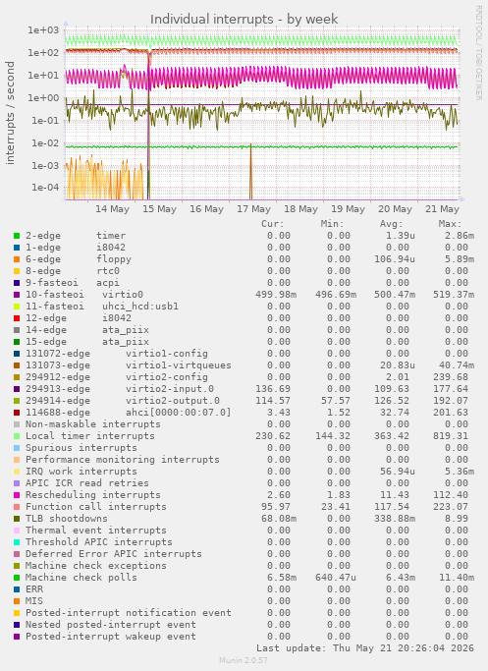Click the Avg column header
The width and height of the screenshot is (488, 671).
pos(392,224)
